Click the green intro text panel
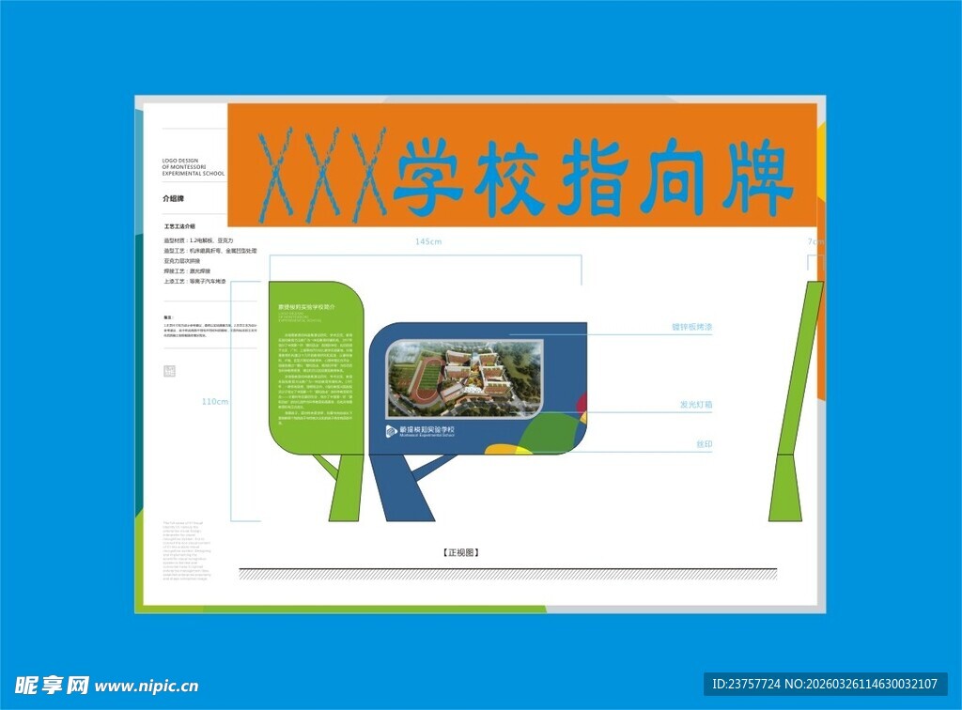 315,376
